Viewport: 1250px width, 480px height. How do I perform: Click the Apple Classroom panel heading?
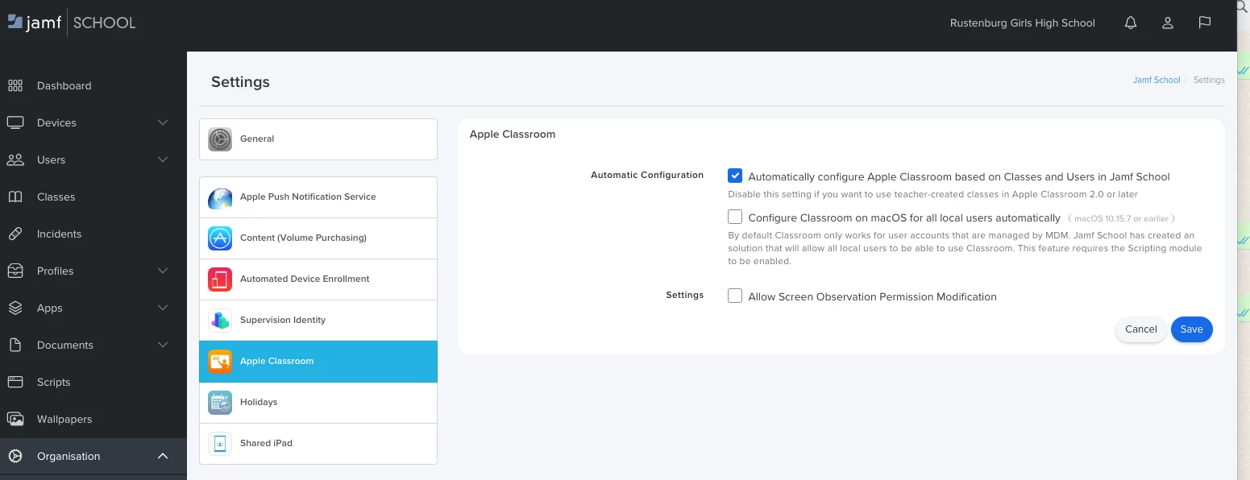pyautogui.click(x=513, y=134)
